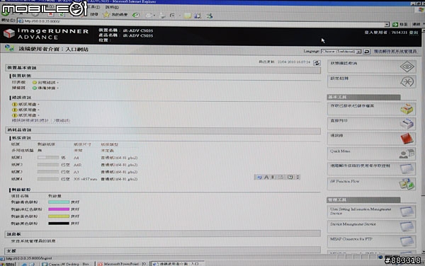Viewport: 425px width, 266px height.
Task: Open the Language dropdown list
Action: pos(341,51)
